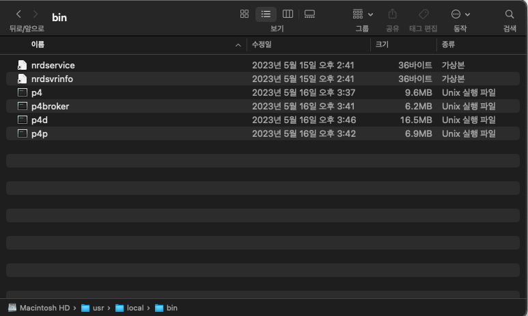This screenshot has height=316, width=528.
Task: Click Macintosh HD in the path bar
Action: [x=39, y=308]
